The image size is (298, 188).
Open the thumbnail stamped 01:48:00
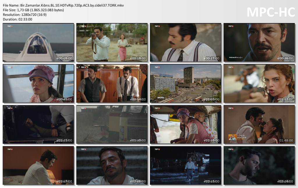coord(259,125)
